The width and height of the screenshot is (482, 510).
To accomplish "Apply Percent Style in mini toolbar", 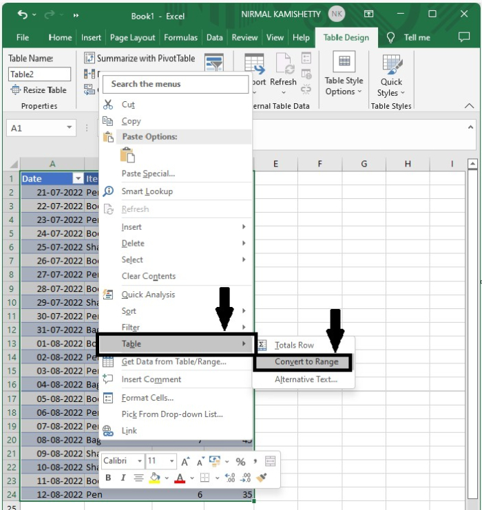I will 240,462.
